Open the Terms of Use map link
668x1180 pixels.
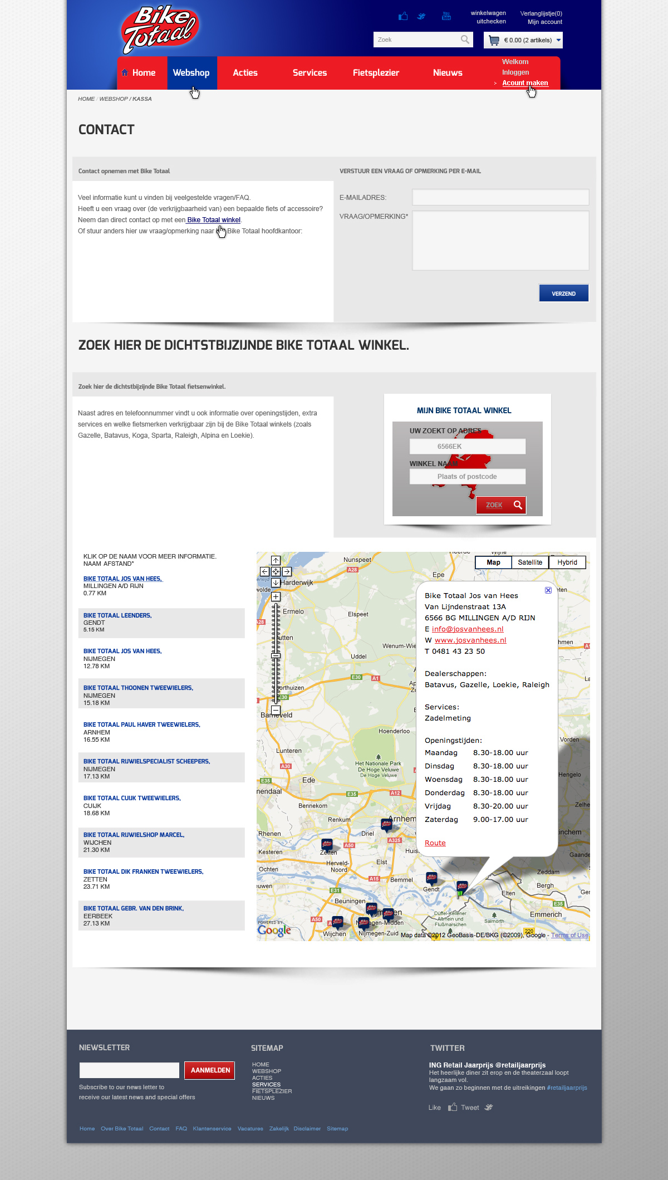pyautogui.click(x=569, y=935)
